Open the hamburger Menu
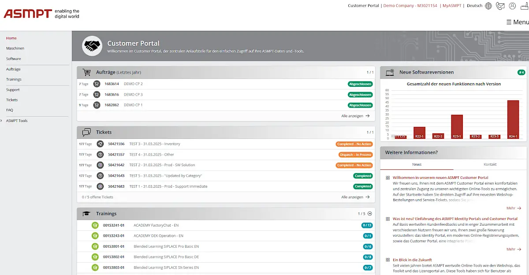529x275 pixels. pyautogui.click(x=517, y=22)
